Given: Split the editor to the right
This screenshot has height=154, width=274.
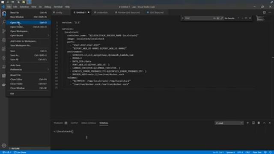Looking at the screenshot, I should click(264, 12).
